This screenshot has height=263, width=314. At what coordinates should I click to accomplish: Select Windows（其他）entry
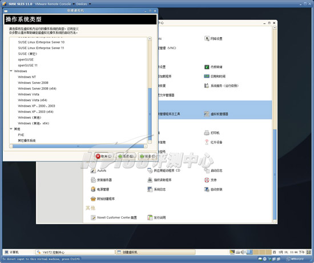[30, 118]
